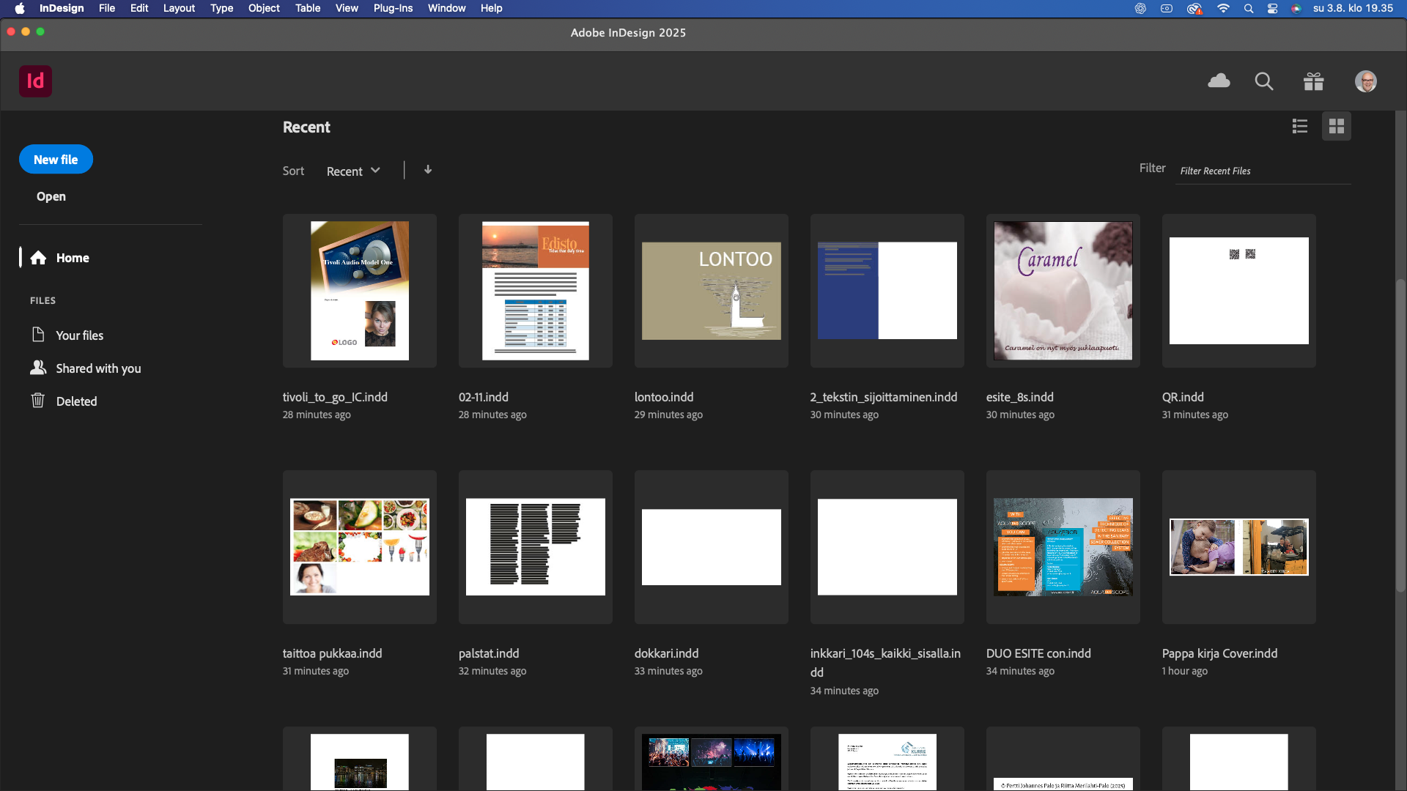Viewport: 1407px width, 791px height.
Task: Click the Wi-Fi icon in menu bar
Action: (1223, 8)
